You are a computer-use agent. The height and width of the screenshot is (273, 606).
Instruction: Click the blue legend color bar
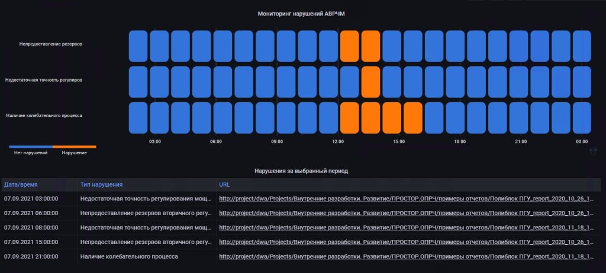coord(30,147)
